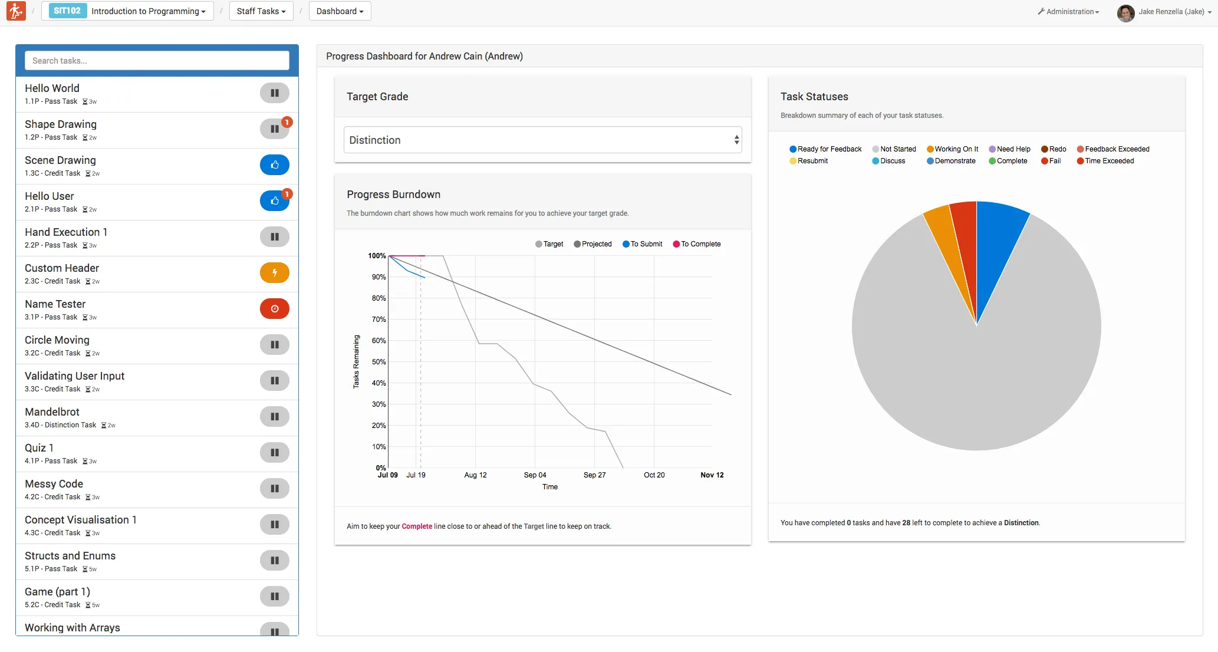The image size is (1218, 652).
Task: Open the Target Grade Distinction dropdown
Action: (x=542, y=140)
